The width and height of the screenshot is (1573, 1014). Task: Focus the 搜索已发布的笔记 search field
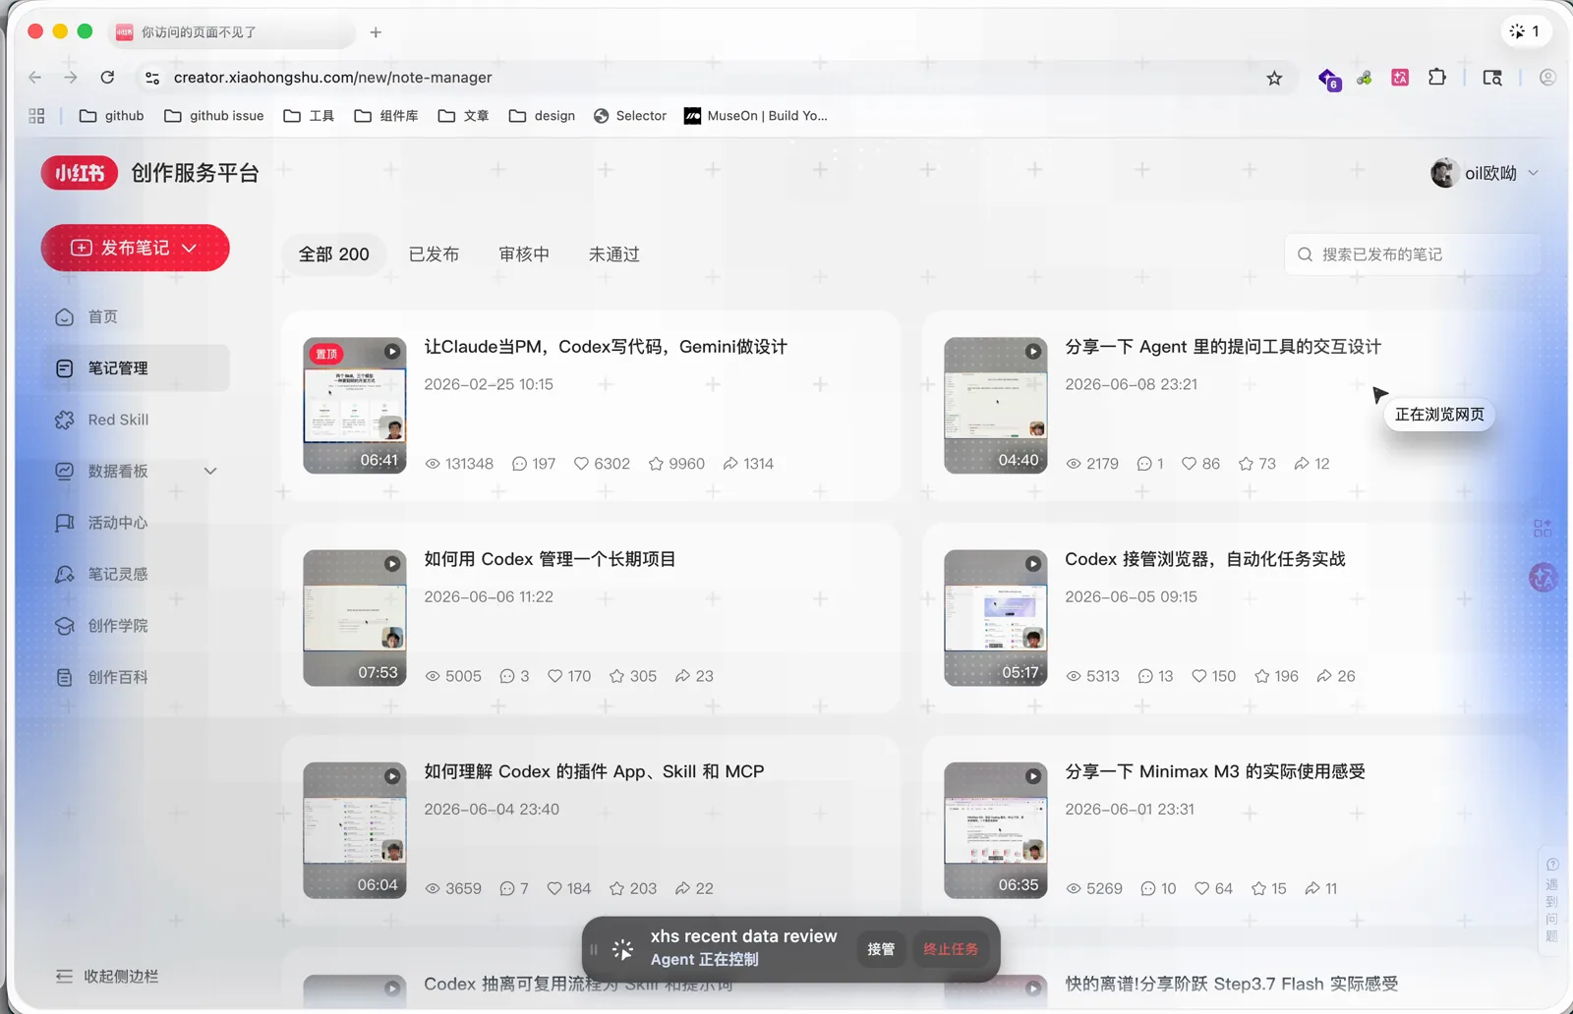click(x=1413, y=254)
